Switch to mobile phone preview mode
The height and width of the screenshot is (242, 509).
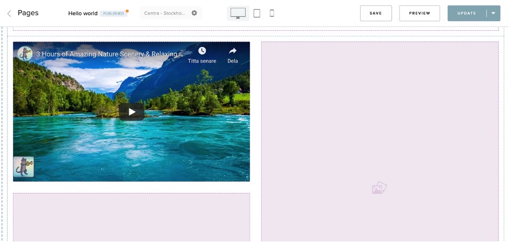click(x=272, y=13)
